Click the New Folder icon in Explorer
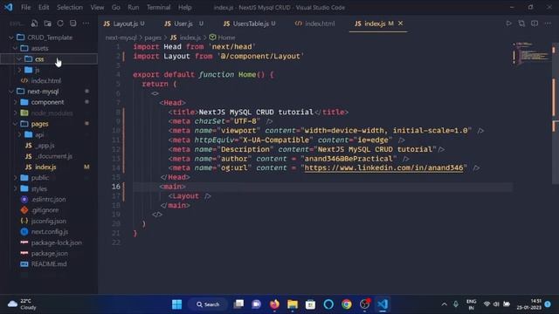The image size is (559, 314). [47, 24]
